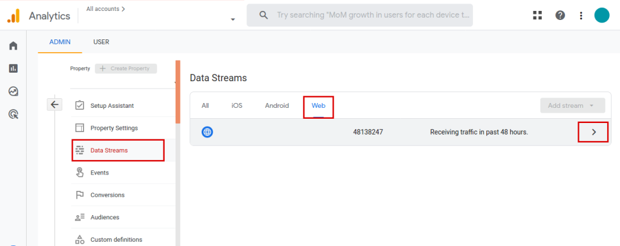620x246 pixels.
Task: Select the iOS streams tab
Action: (x=237, y=105)
